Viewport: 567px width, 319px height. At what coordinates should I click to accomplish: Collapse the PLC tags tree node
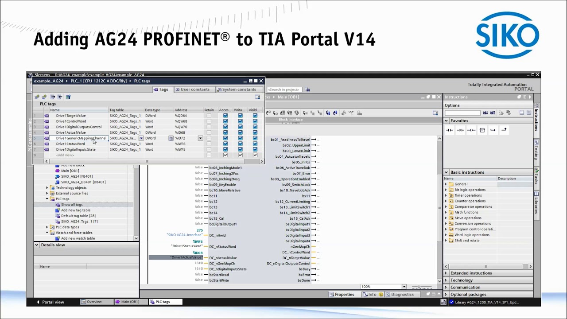(x=47, y=199)
